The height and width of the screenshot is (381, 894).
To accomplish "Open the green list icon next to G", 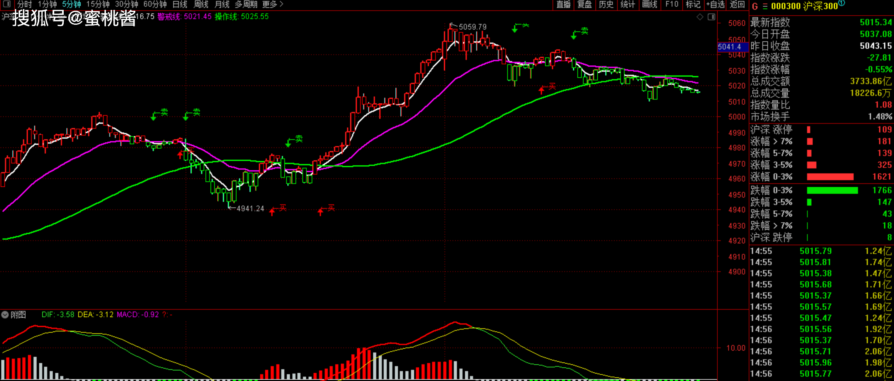I will tap(765, 6).
